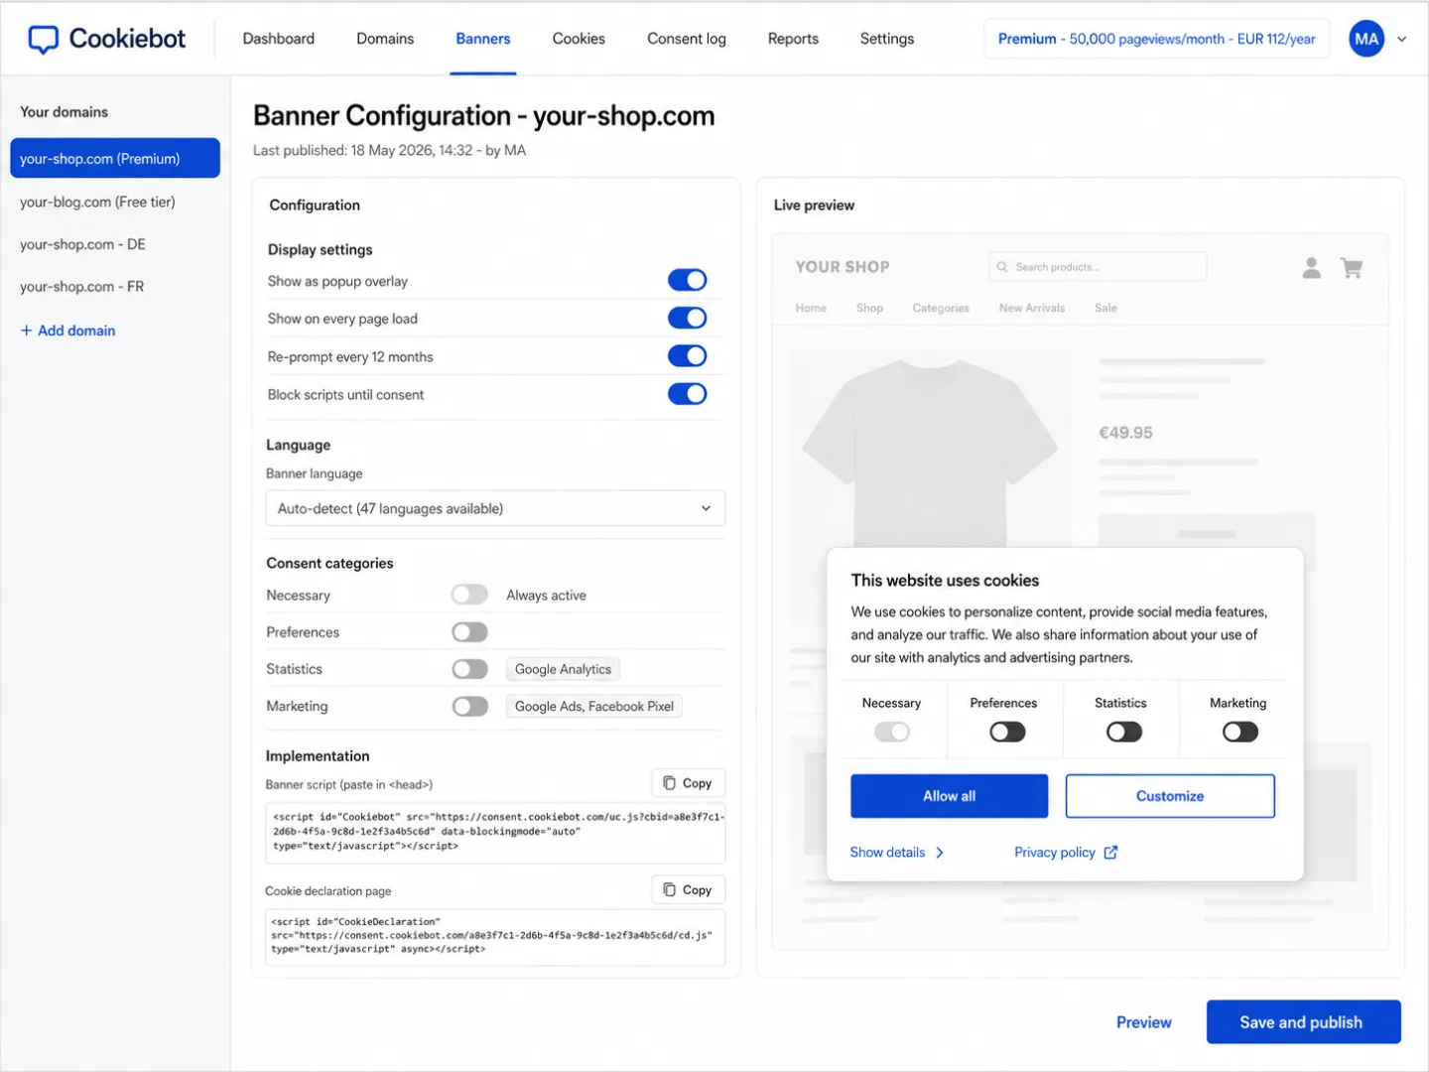1429x1072 pixels.
Task: Toggle Preferences switch in the cookie popup preview
Action: click(x=1007, y=733)
